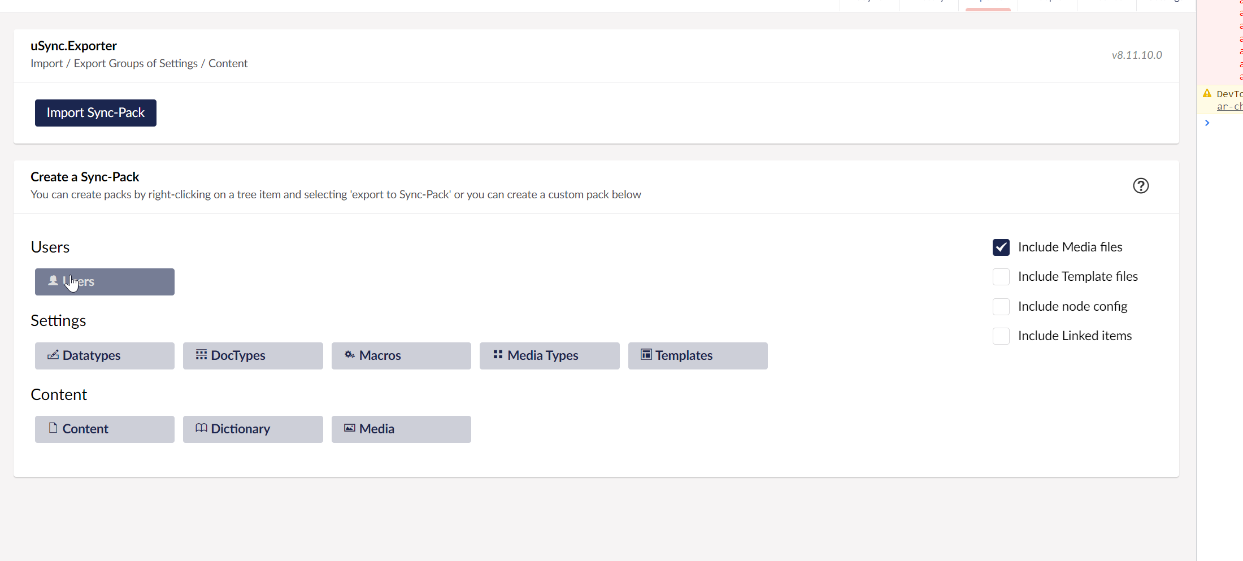The width and height of the screenshot is (1243, 561).
Task: Select the Media Types button
Action: coord(550,356)
